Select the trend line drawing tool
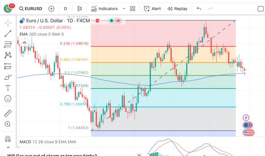 pyautogui.click(x=8, y=33)
